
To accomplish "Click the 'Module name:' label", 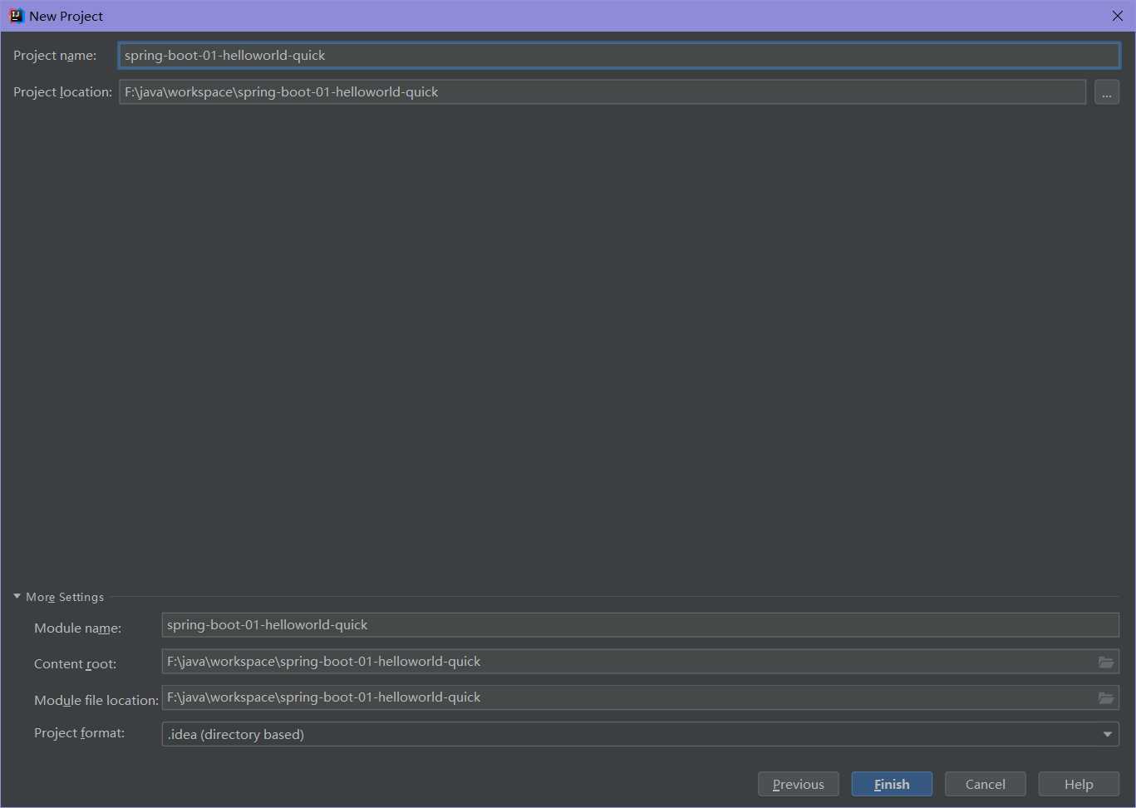I will [77, 628].
